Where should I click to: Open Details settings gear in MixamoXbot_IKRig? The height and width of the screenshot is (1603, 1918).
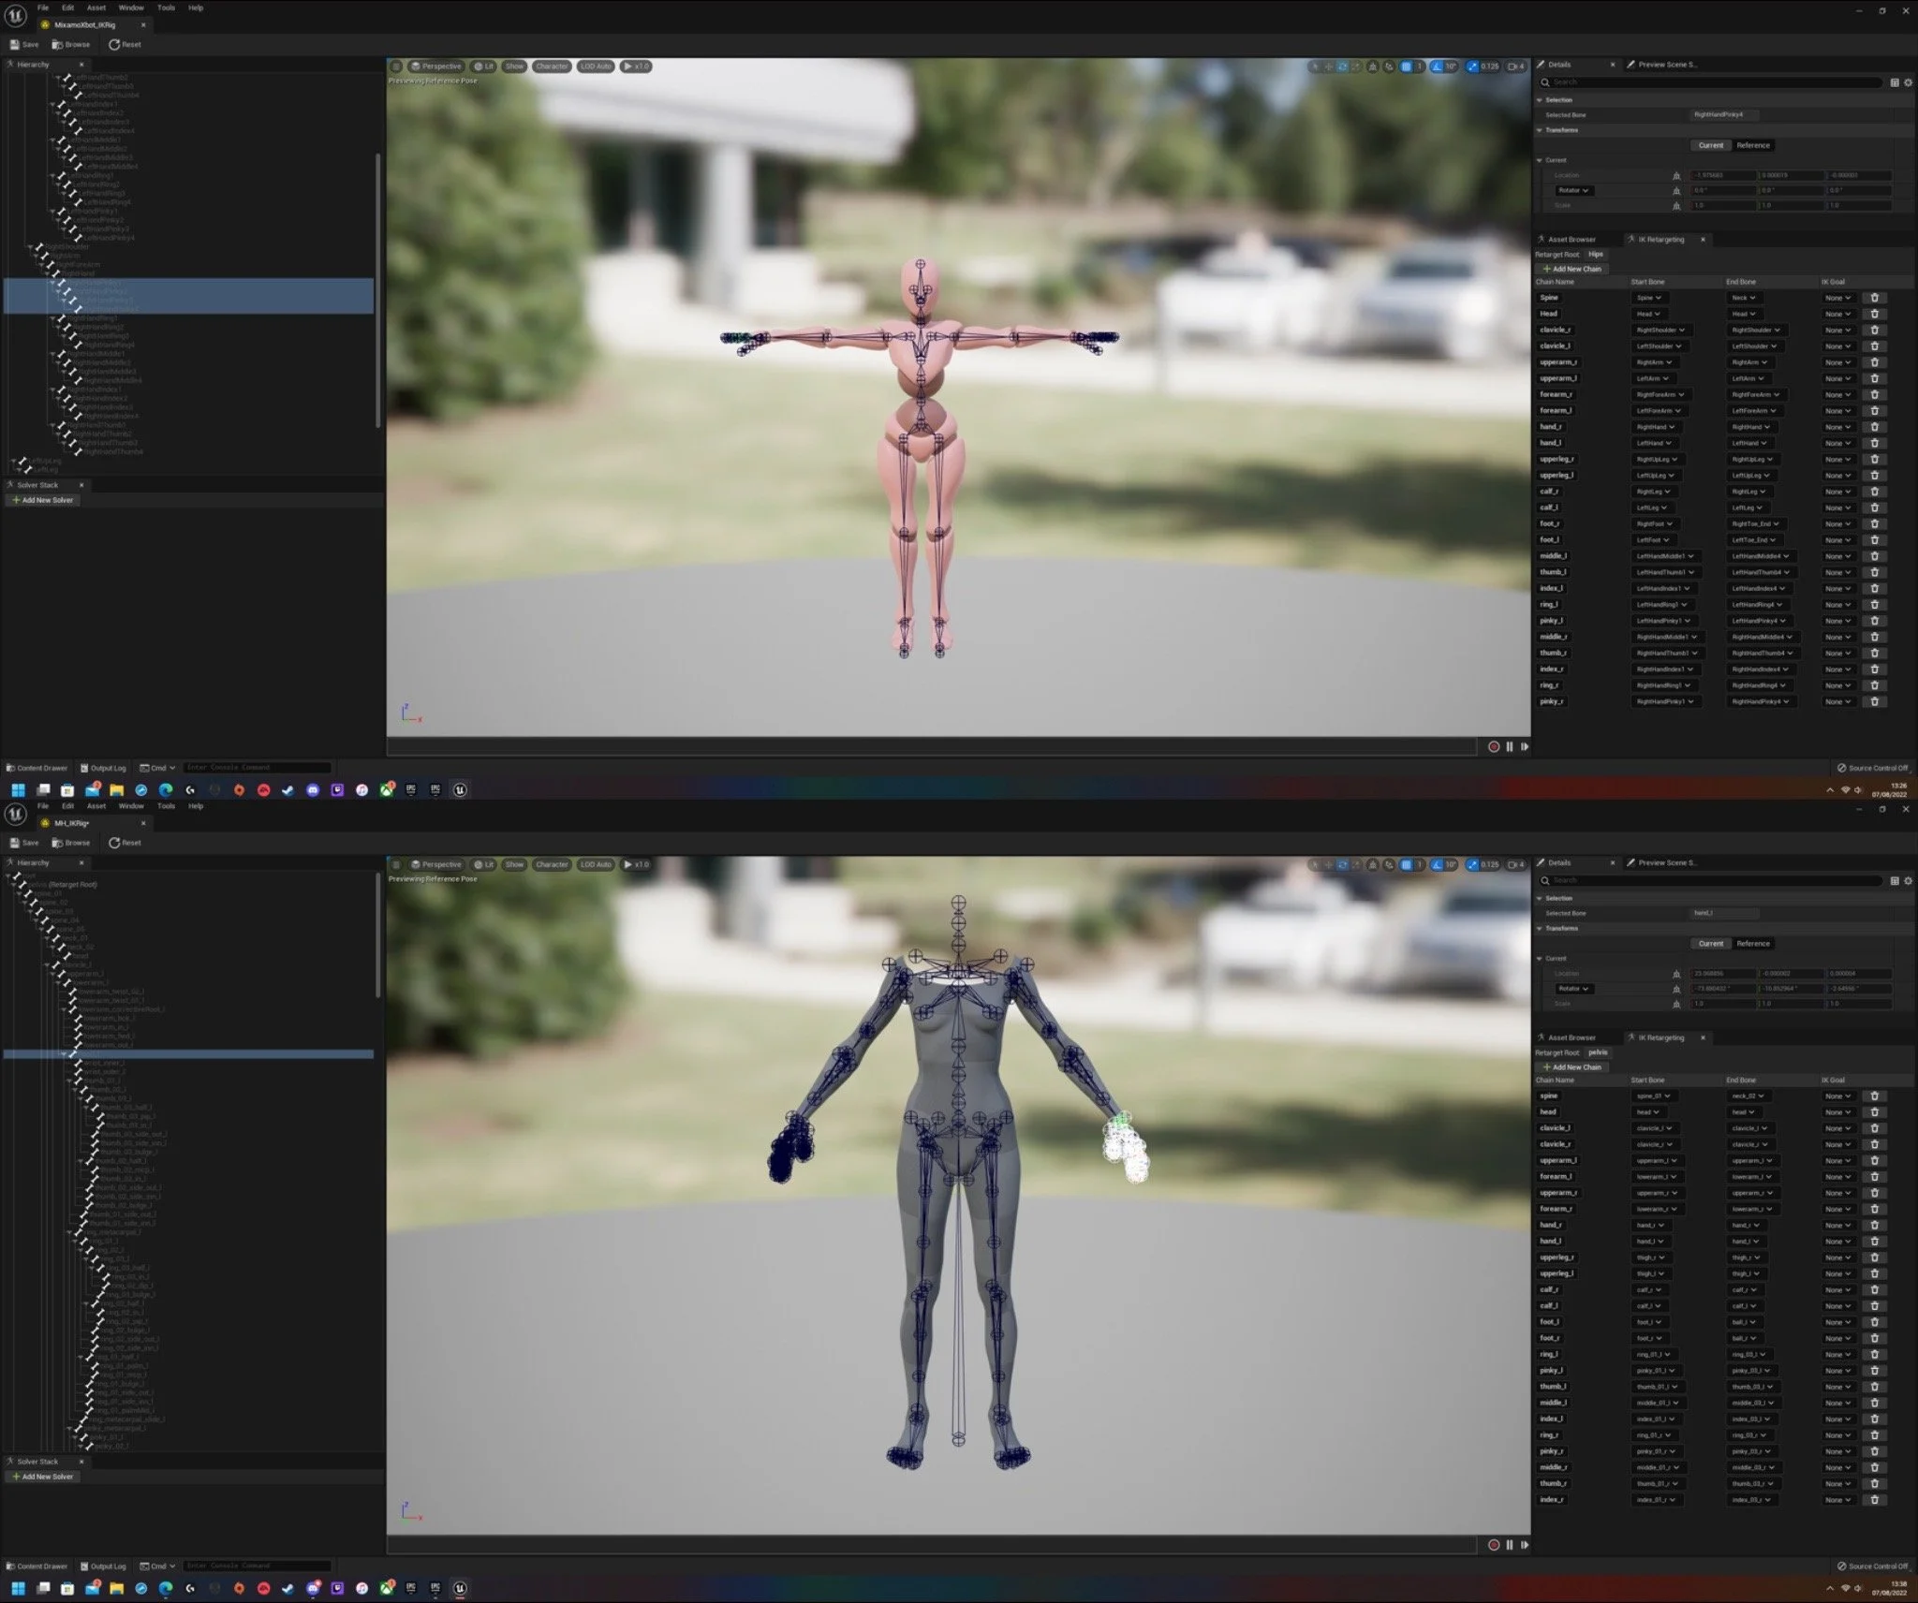(x=1909, y=82)
